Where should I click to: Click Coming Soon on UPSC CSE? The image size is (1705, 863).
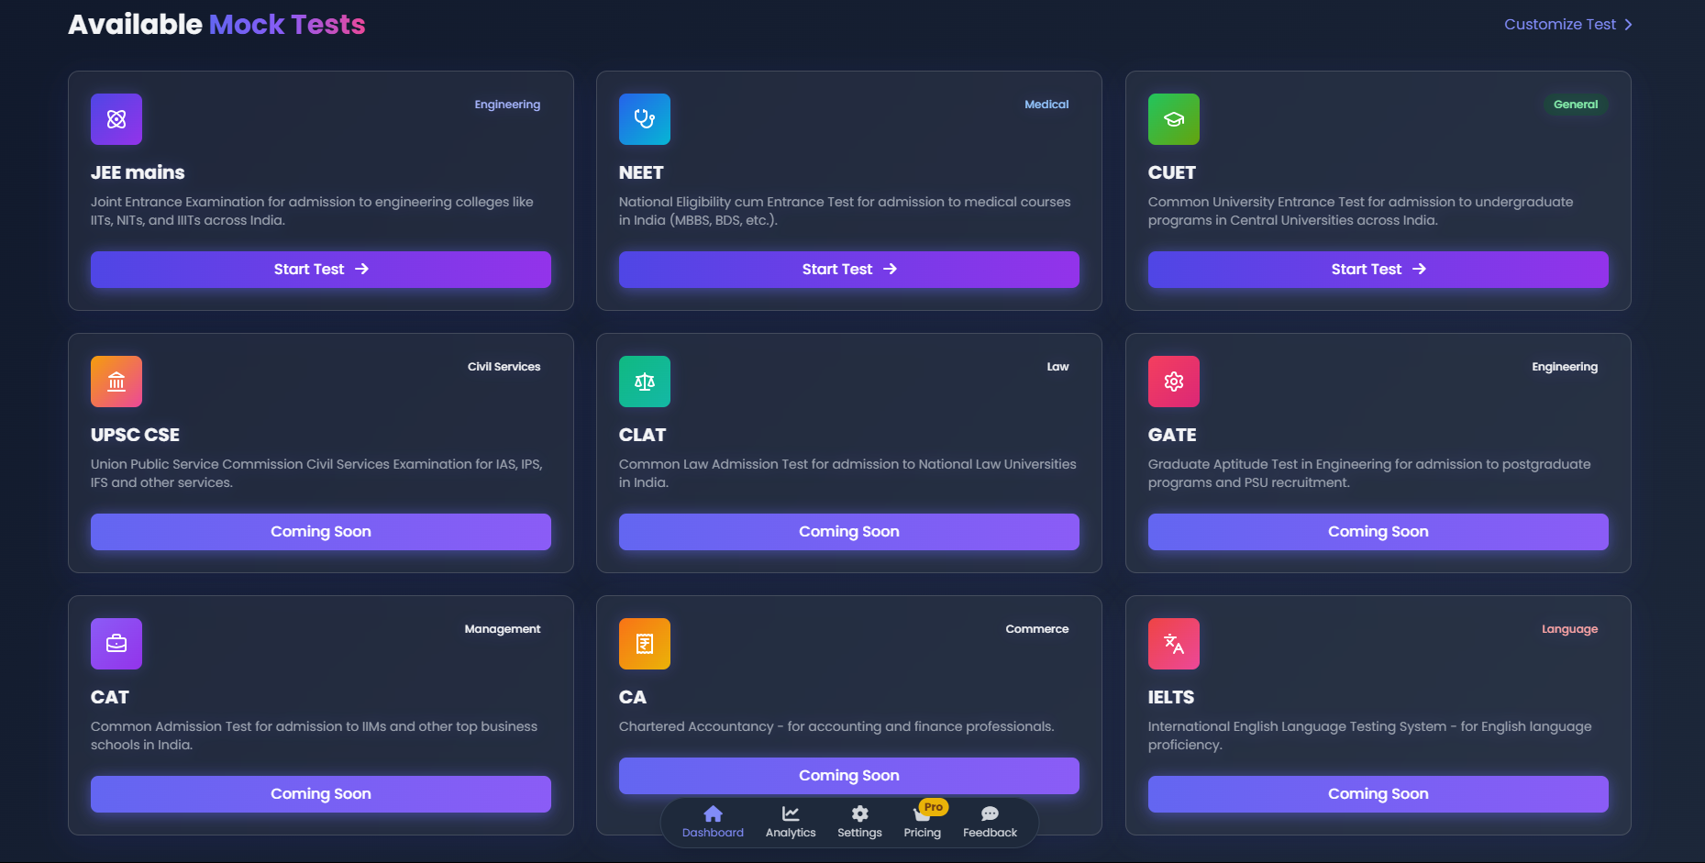coord(321,532)
